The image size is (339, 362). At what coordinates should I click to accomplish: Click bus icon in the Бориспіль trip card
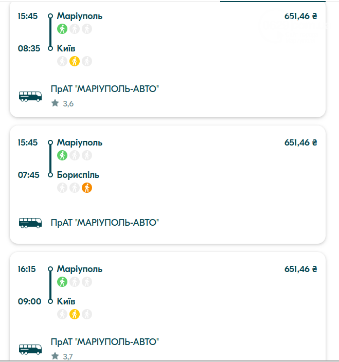click(x=30, y=223)
